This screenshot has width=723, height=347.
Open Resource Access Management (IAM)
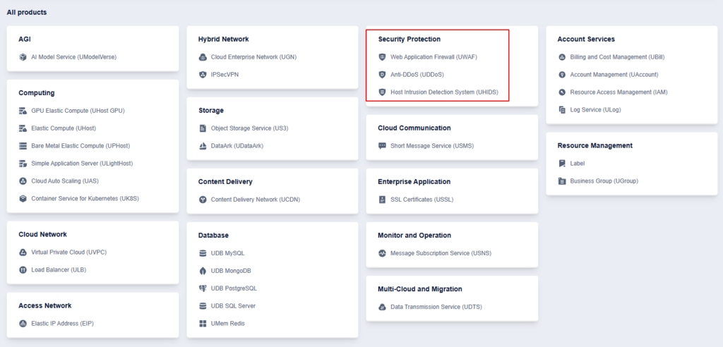619,92
